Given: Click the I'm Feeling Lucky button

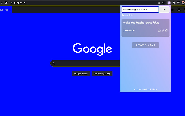Looking at the screenshot, I should (x=102, y=73).
